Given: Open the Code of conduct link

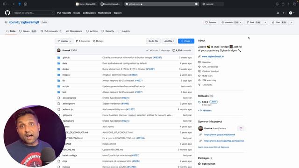Looking at the screenshot, I should [211, 71].
